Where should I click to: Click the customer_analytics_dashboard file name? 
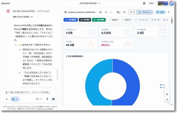click(x=82, y=12)
